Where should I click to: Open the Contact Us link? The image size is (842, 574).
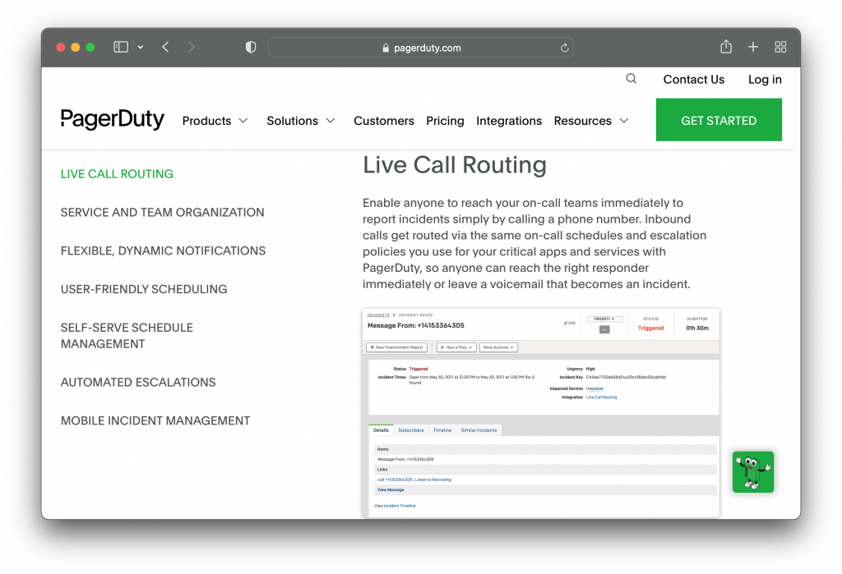point(694,80)
